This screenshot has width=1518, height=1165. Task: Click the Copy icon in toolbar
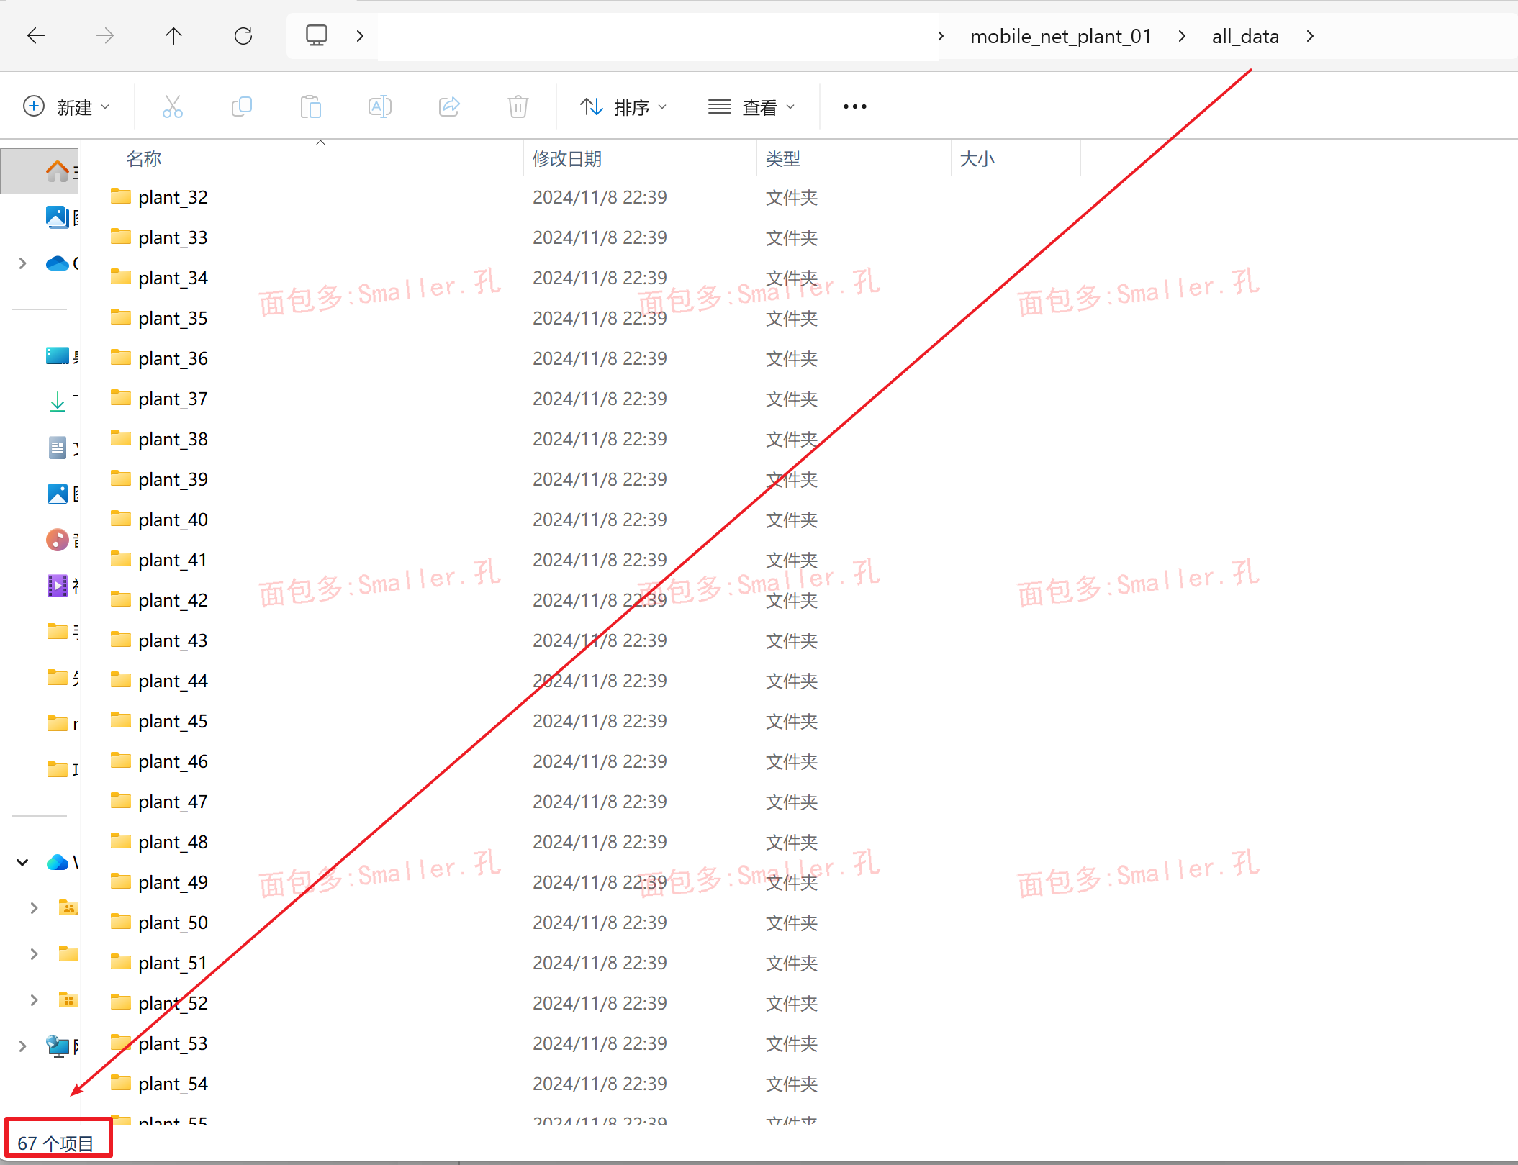(241, 107)
